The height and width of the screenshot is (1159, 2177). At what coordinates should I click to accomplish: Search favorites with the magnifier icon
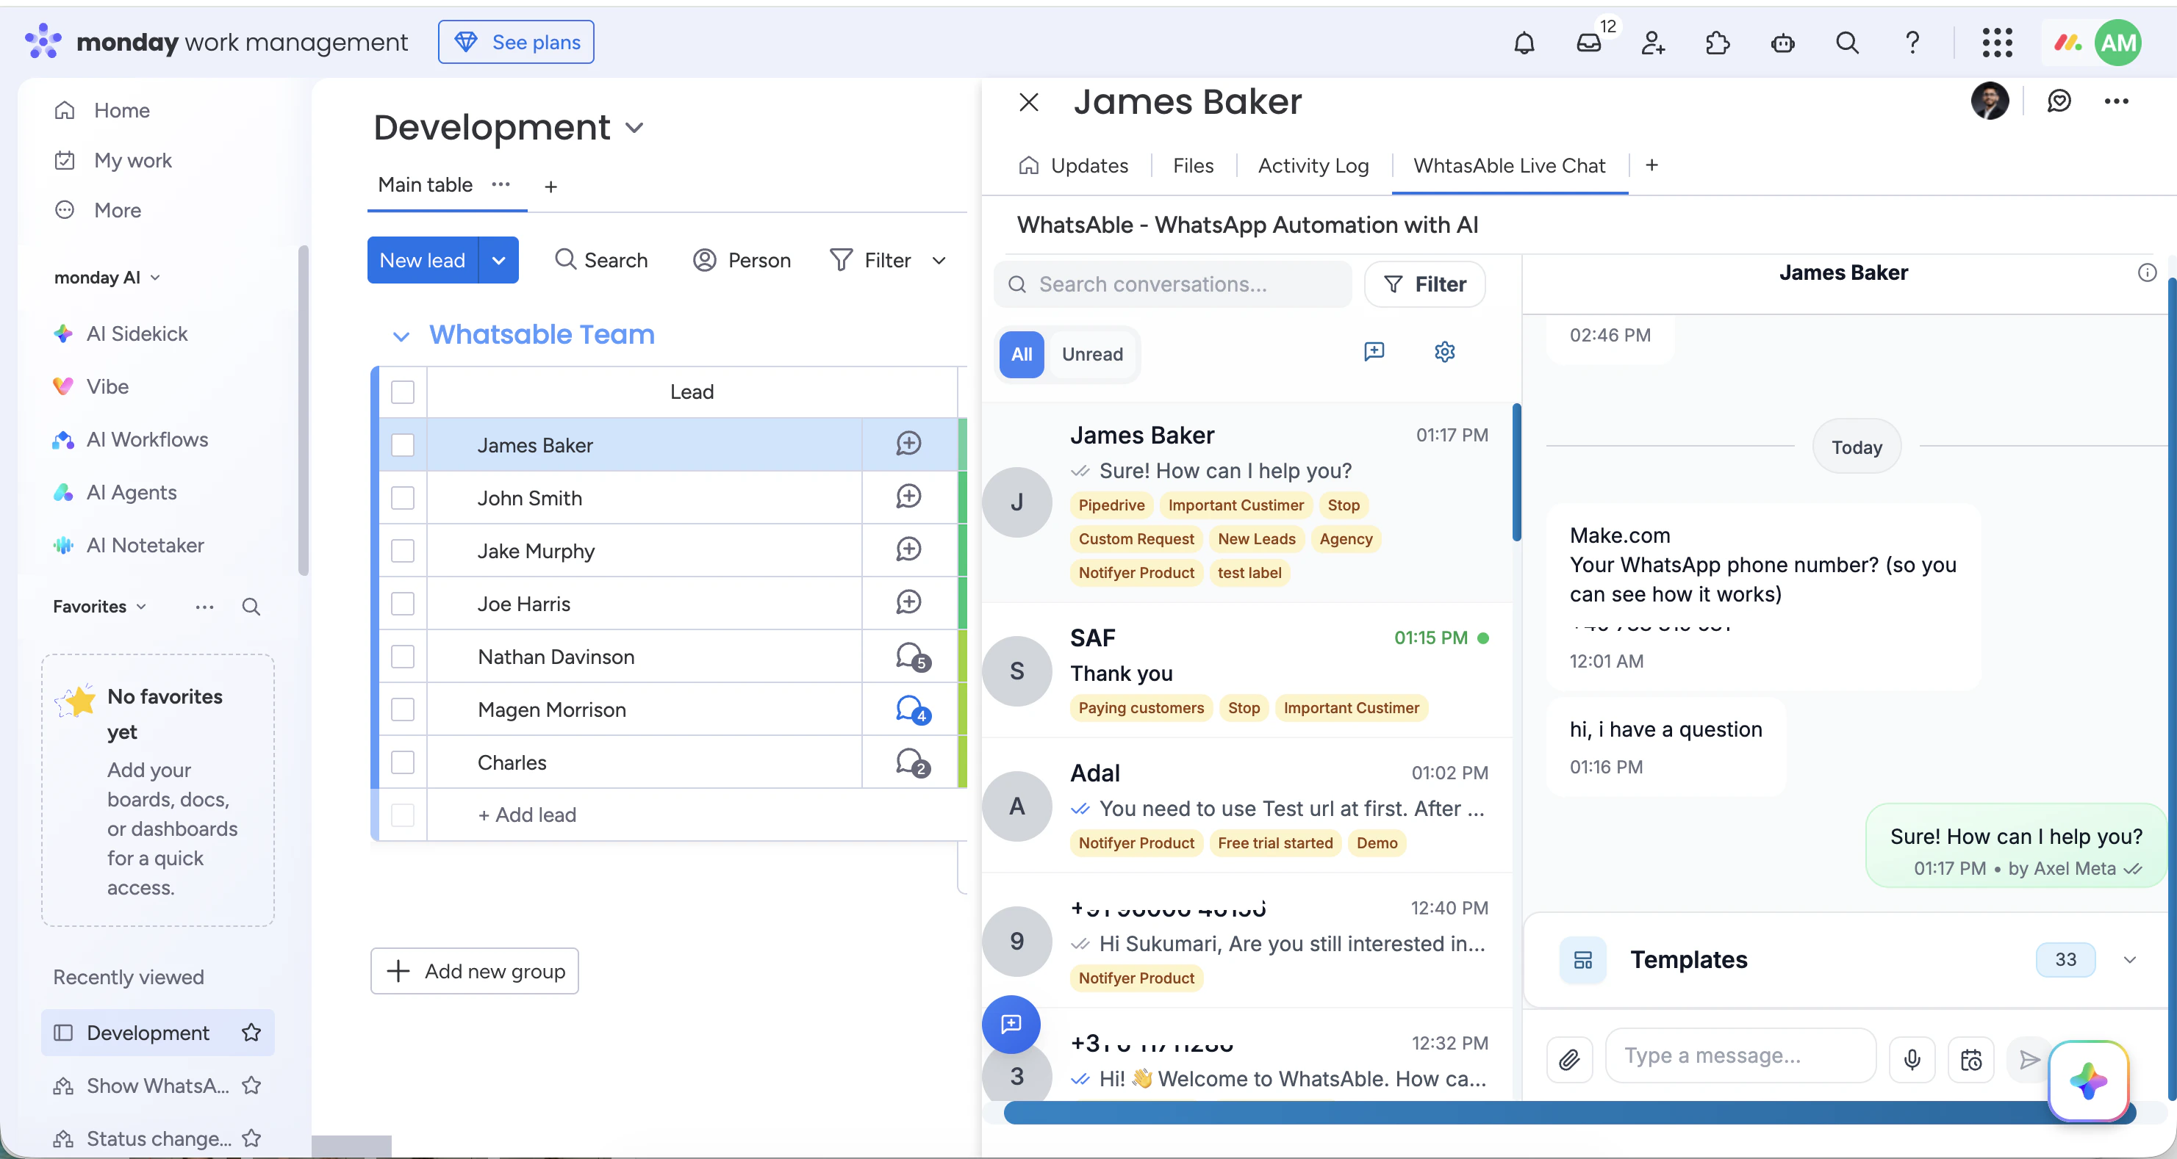(x=251, y=607)
